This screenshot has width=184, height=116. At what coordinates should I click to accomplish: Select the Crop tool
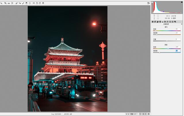(5, 3)
